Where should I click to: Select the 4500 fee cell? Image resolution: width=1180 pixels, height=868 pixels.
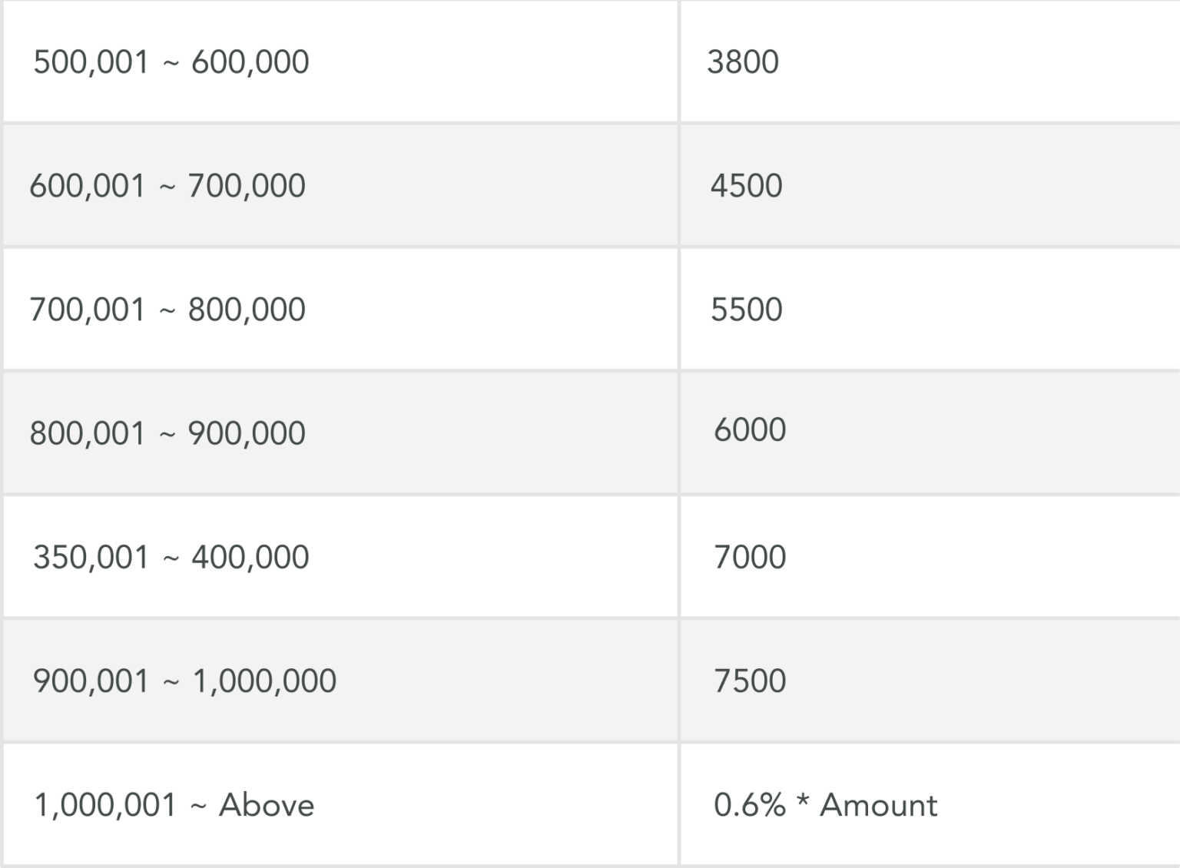tap(746, 186)
